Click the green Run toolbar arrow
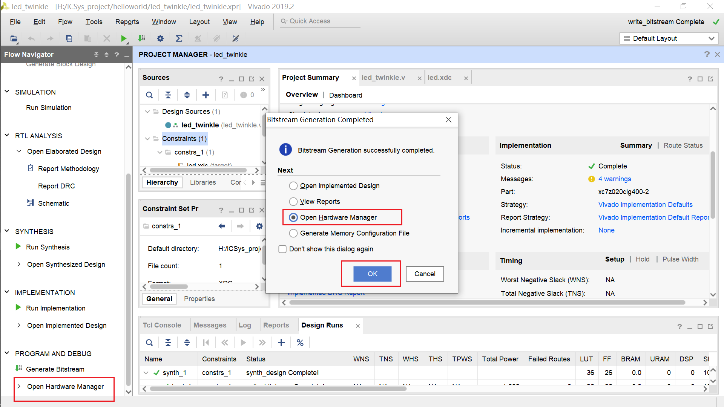The height and width of the screenshot is (407, 724). click(x=123, y=38)
